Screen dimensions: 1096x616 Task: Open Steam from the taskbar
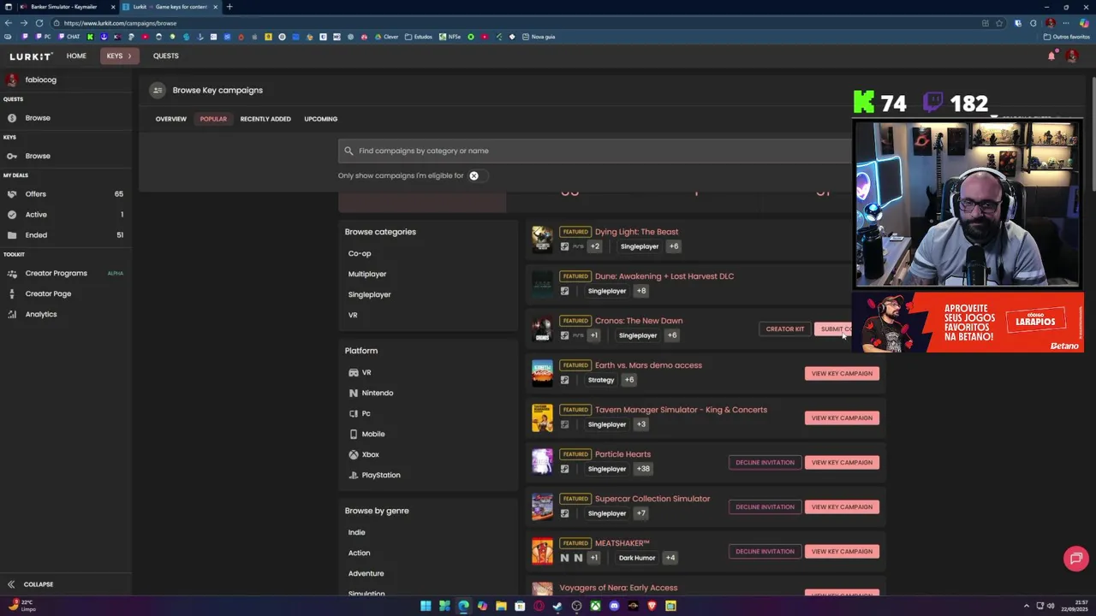(x=557, y=606)
